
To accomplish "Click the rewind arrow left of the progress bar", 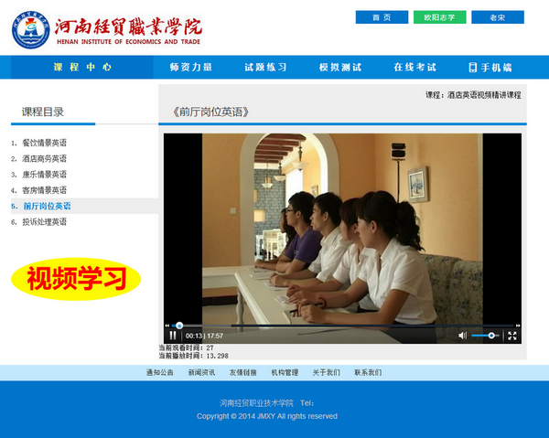I will [167, 326].
